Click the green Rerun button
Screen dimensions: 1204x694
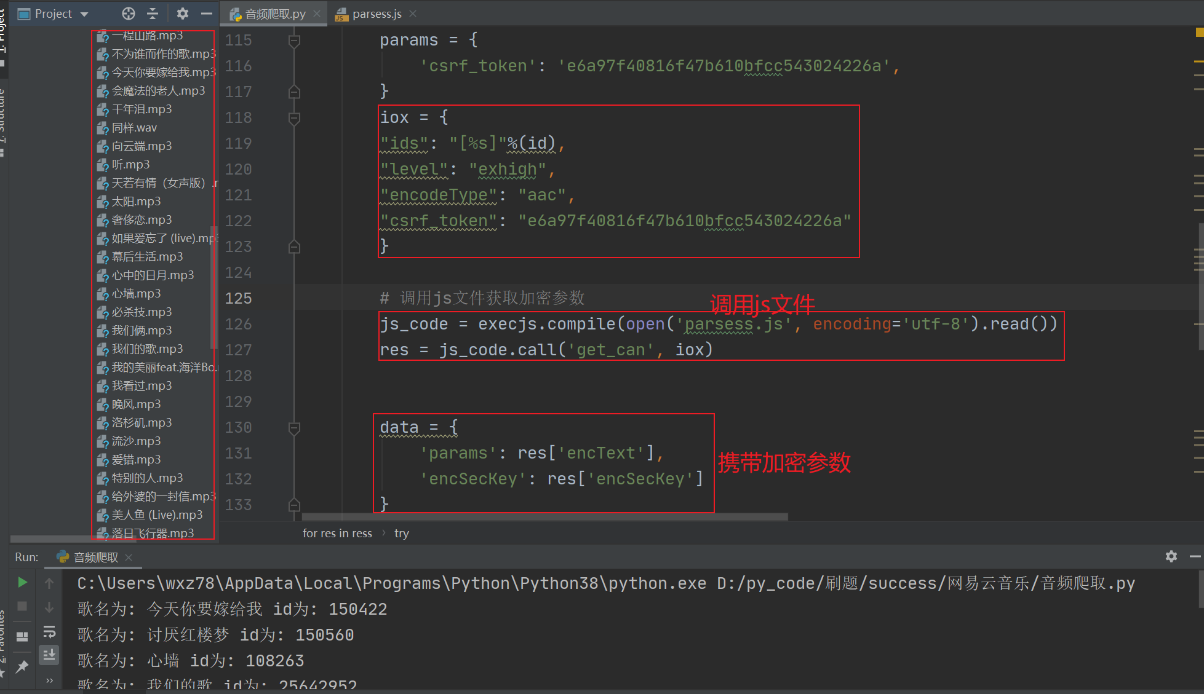pos(22,582)
